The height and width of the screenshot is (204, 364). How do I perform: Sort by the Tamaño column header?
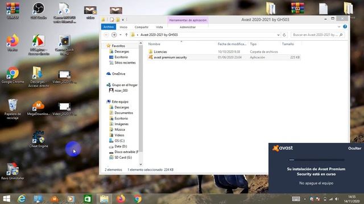coord(288,44)
